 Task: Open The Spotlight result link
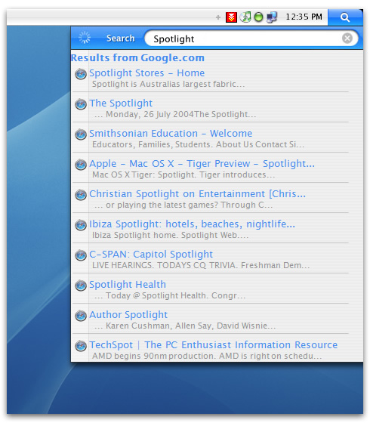coord(121,103)
